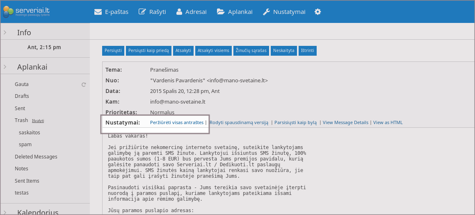Select the saskaitos subfolder

30,133
